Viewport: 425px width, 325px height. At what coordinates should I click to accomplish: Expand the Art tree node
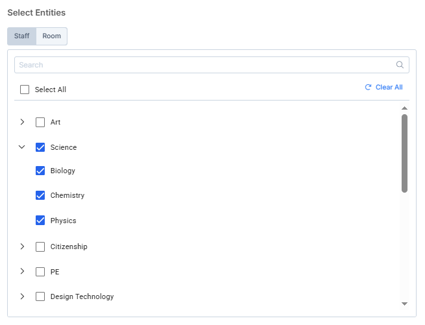(22, 122)
